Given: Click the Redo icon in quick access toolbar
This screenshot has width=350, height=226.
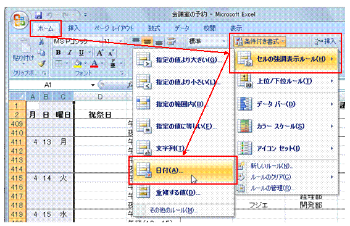Looking at the screenshot, I should point(66,15).
